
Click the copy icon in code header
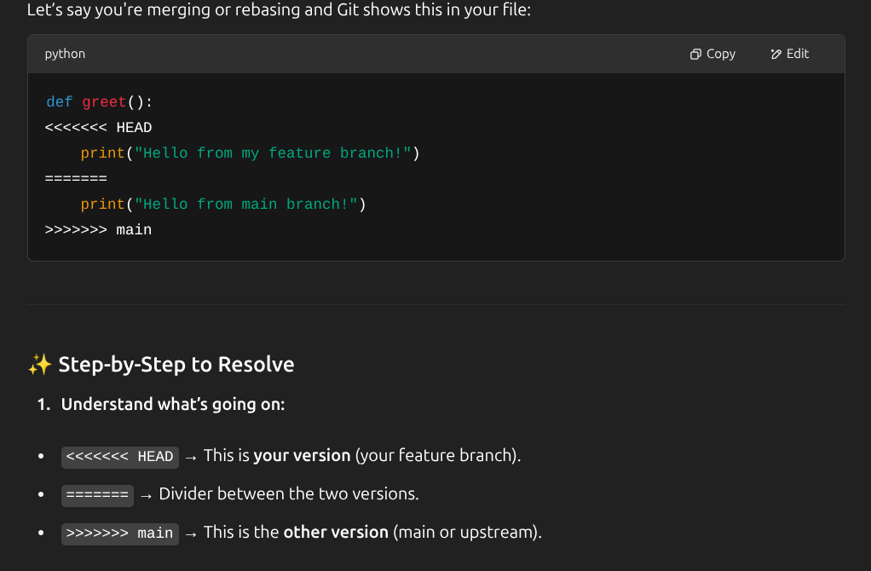[x=695, y=54]
